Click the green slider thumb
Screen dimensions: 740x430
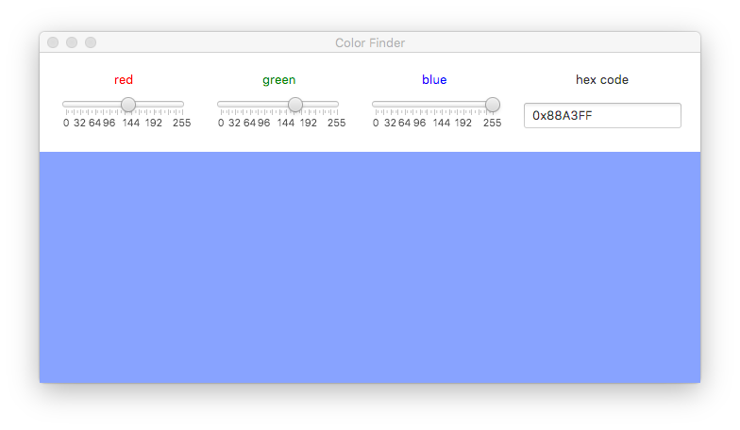click(295, 104)
